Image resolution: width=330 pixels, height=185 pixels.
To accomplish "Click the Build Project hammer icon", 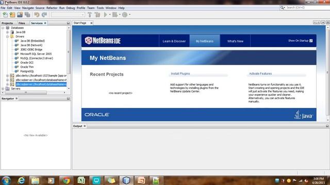I will tap(90, 15).
